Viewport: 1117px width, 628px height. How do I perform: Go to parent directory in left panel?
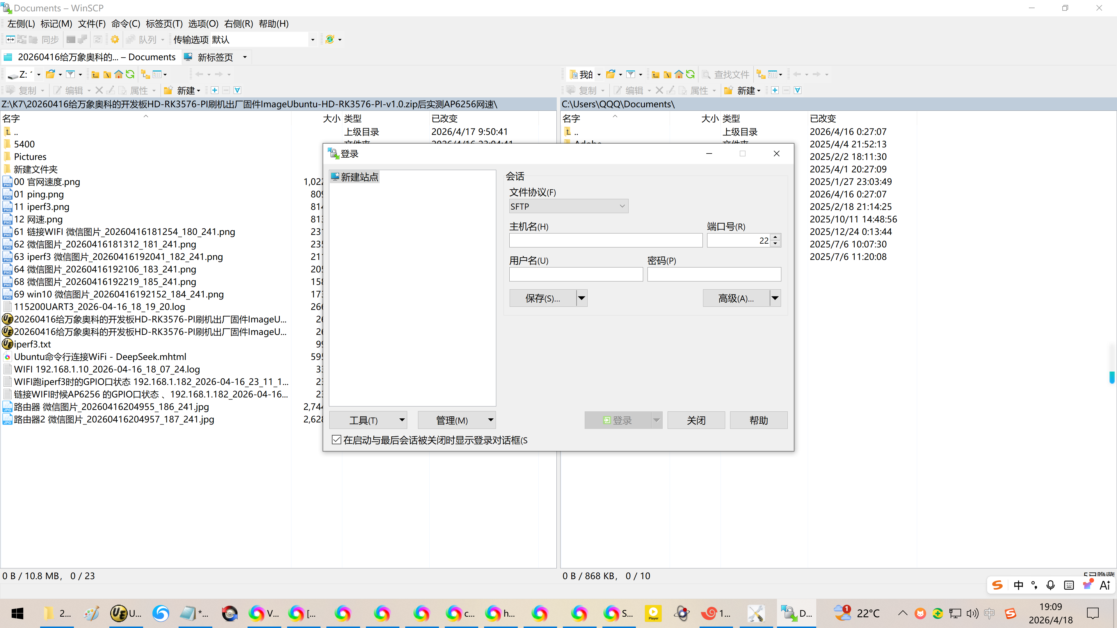pos(95,74)
